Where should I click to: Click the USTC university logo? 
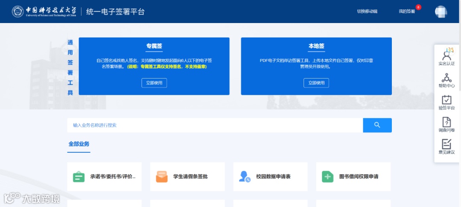pos(44,12)
